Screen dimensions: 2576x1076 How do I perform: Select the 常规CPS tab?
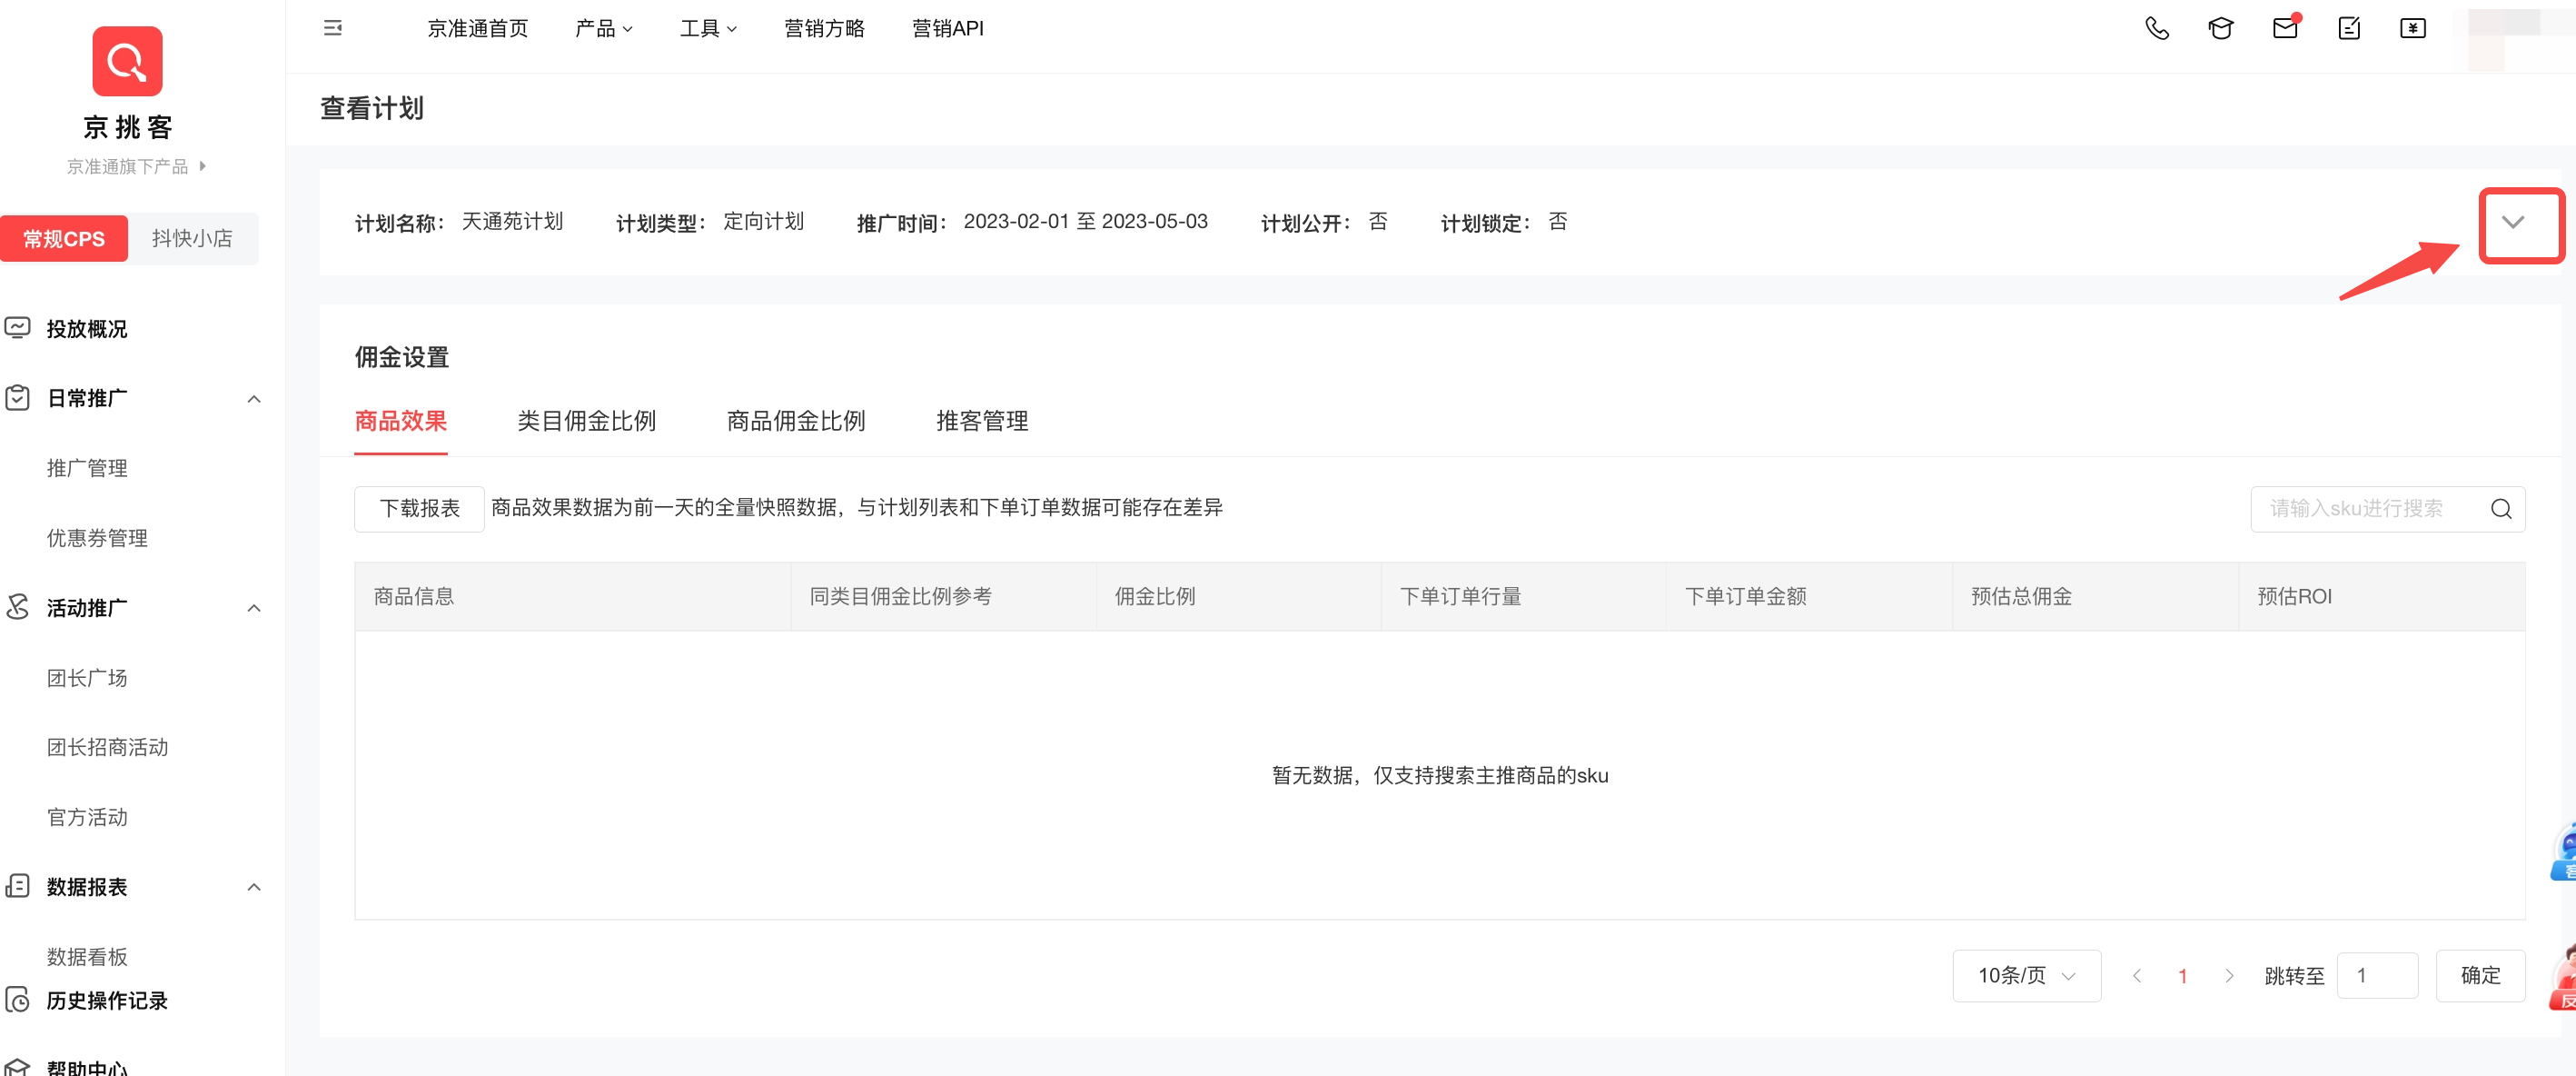coord(64,238)
